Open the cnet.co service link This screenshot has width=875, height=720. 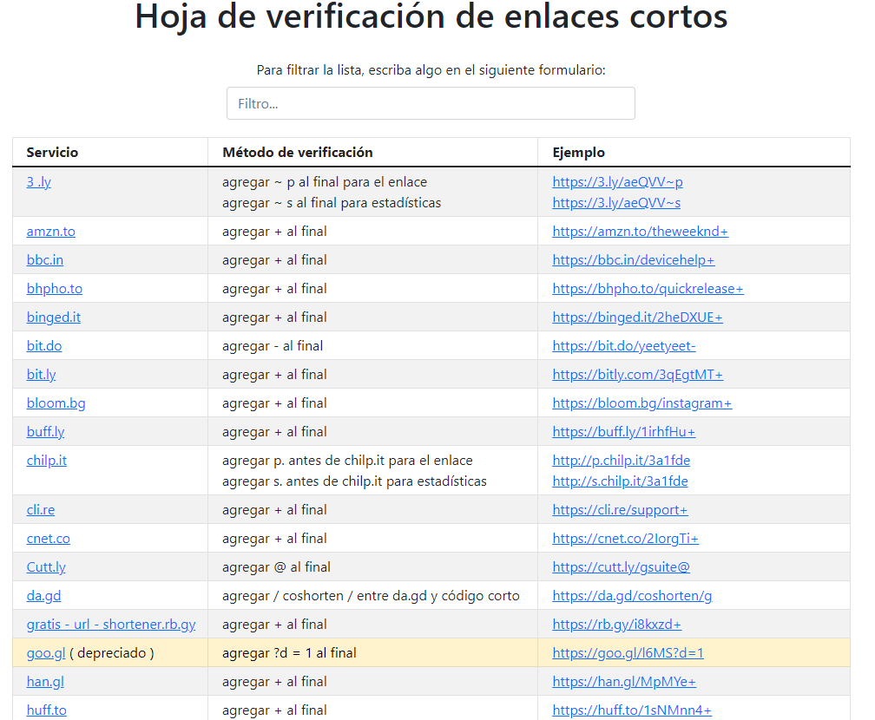coord(48,538)
